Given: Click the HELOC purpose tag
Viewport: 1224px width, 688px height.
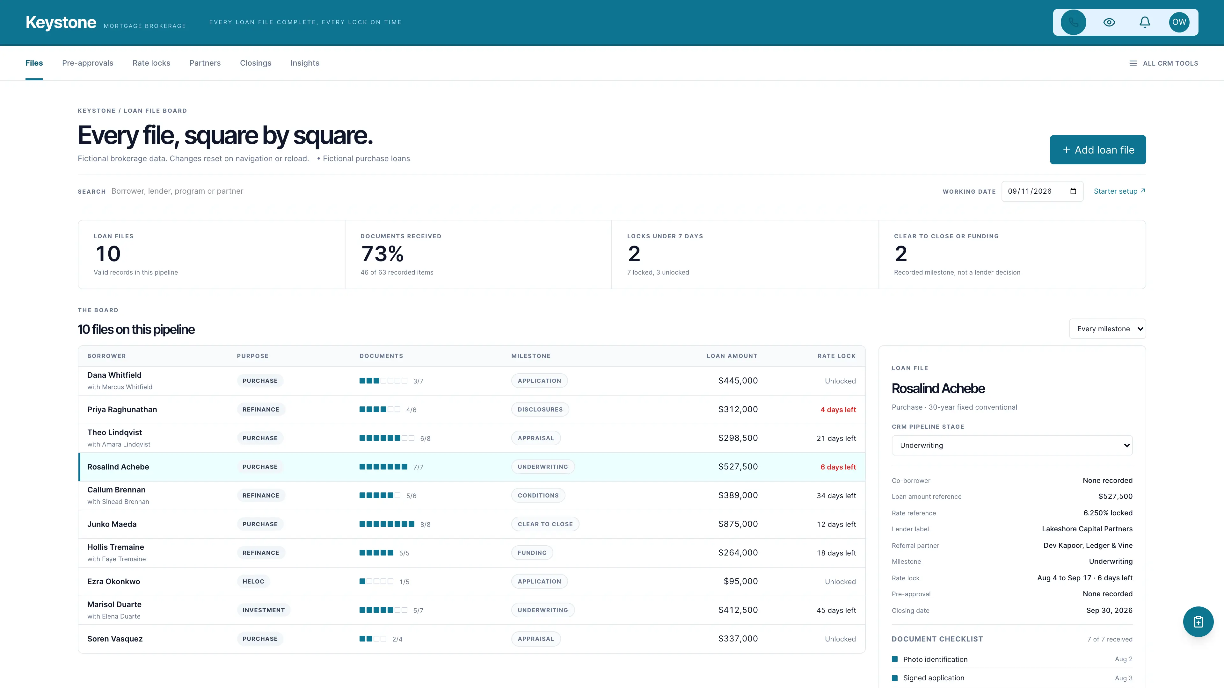Looking at the screenshot, I should [x=253, y=581].
